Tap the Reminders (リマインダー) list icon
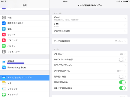The image size is (130, 97). click(x=4, y=89)
